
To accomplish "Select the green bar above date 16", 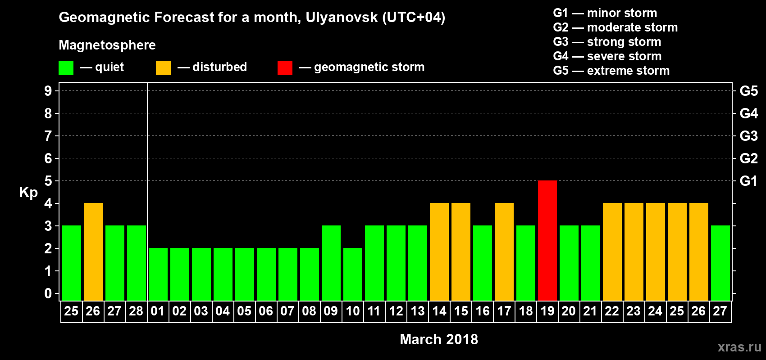I will (x=483, y=263).
